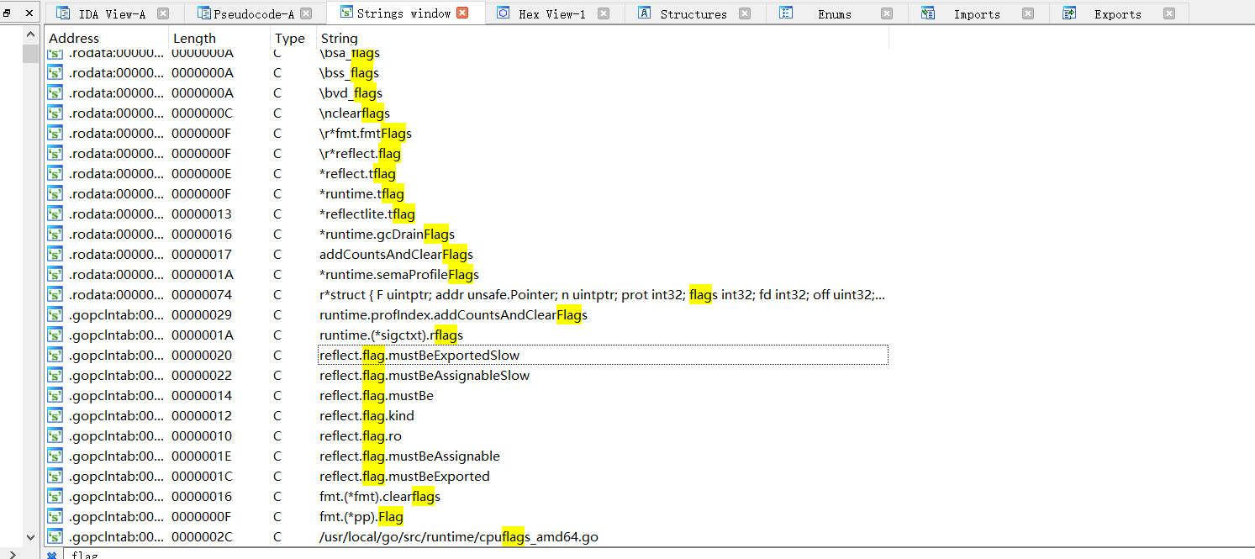Image resolution: width=1255 pixels, height=559 pixels.
Task: Click the Exports tab icon
Action: (1069, 13)
